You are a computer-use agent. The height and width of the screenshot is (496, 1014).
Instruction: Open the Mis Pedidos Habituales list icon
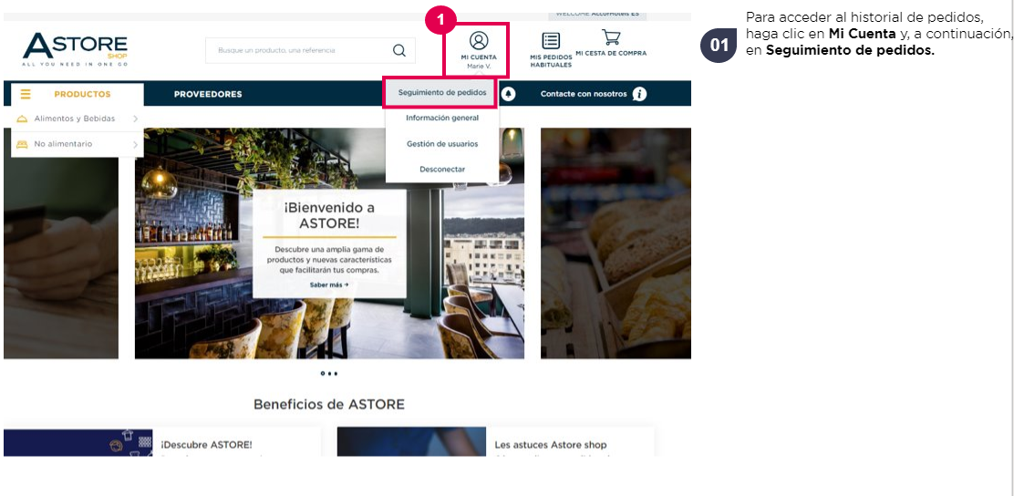coord(551,41)
